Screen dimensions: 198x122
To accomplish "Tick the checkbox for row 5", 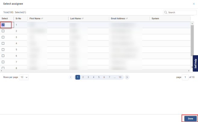I will [3, 49].
